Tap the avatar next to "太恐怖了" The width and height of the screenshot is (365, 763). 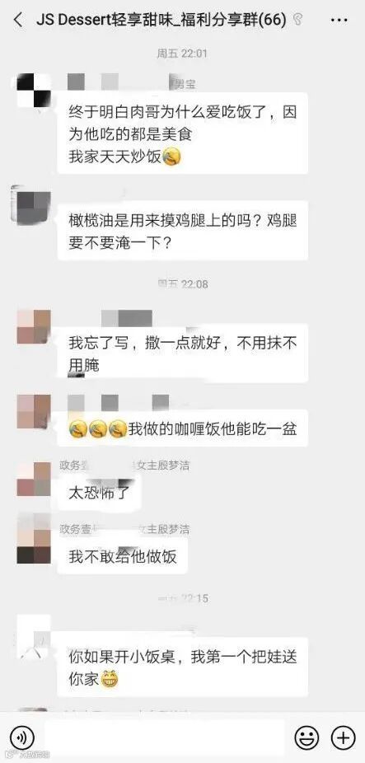pyautogui.click(x=34, y=480)
